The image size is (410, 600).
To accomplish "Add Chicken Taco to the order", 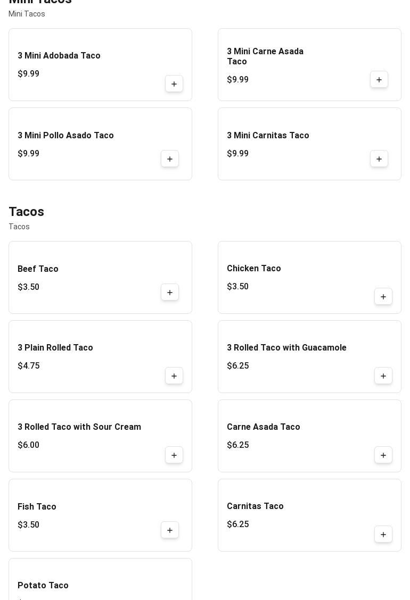I will (383, 297).
